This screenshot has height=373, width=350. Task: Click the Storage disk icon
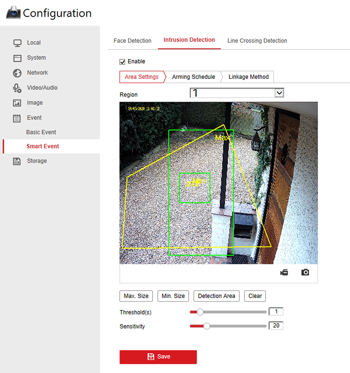17,161
